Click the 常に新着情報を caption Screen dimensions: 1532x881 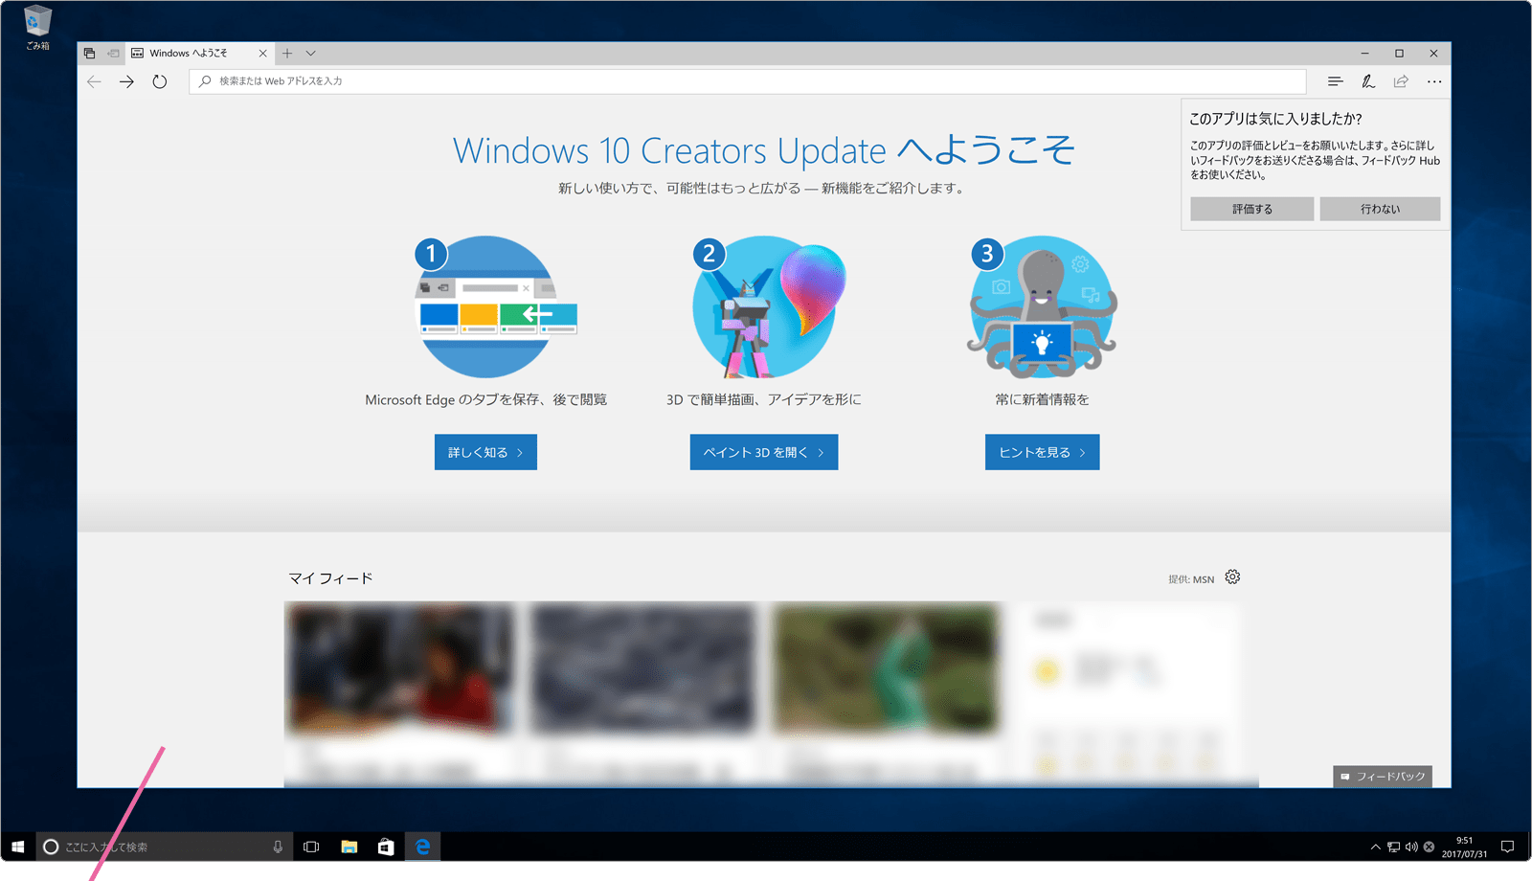(1042, 399)
